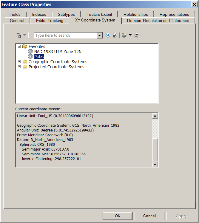The height and width of the screenshot is (223, 199).
Task: Click the GCS_North_American_1983 line
Action: pyautogui.click(x=68, y=126)
